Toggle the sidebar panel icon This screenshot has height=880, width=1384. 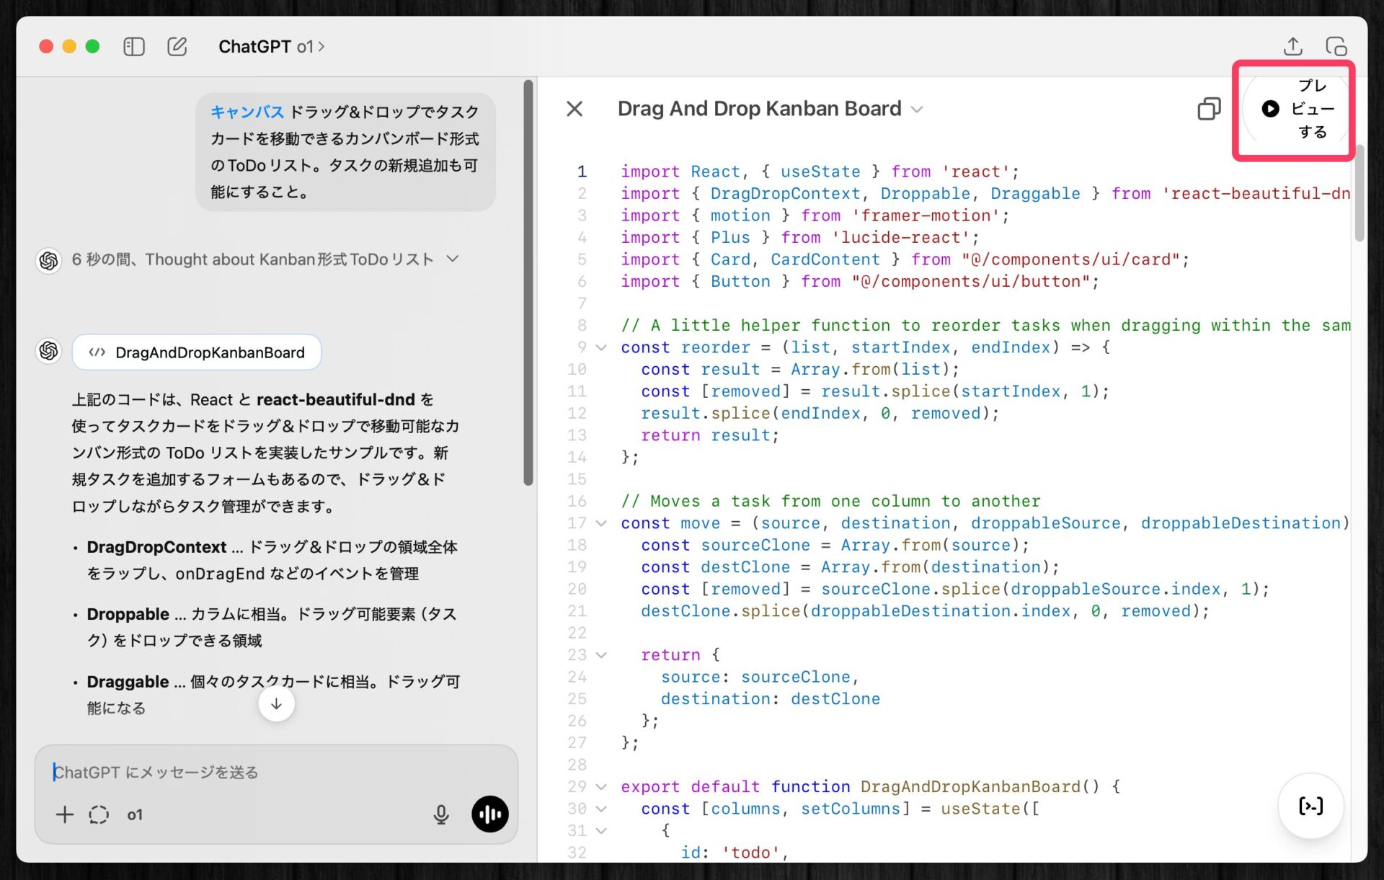[134, 47]
